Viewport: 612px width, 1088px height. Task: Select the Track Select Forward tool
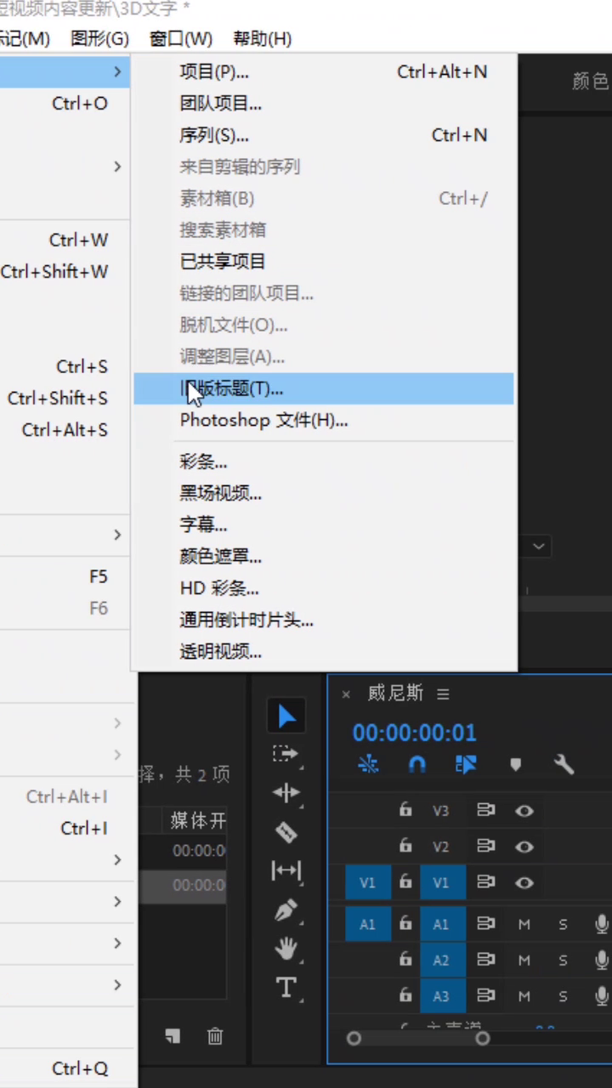(286, 754)
